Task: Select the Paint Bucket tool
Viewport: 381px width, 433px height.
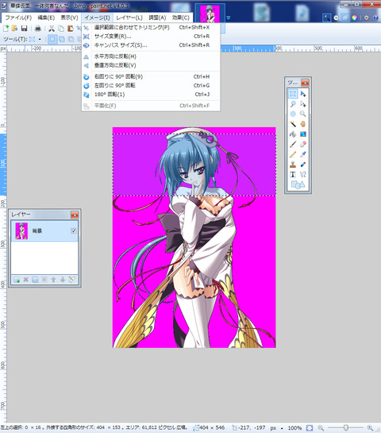Action: pos(293,134)
